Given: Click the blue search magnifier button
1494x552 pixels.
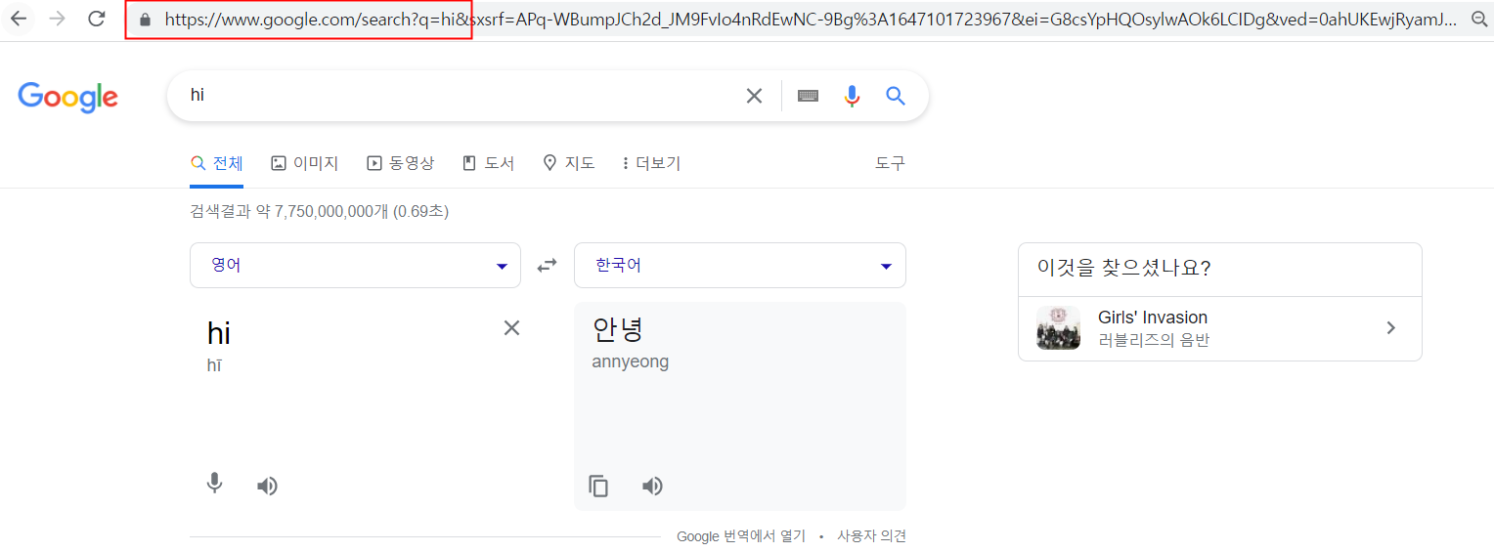Looking at the screenshot, I should [x=896, y=96].
